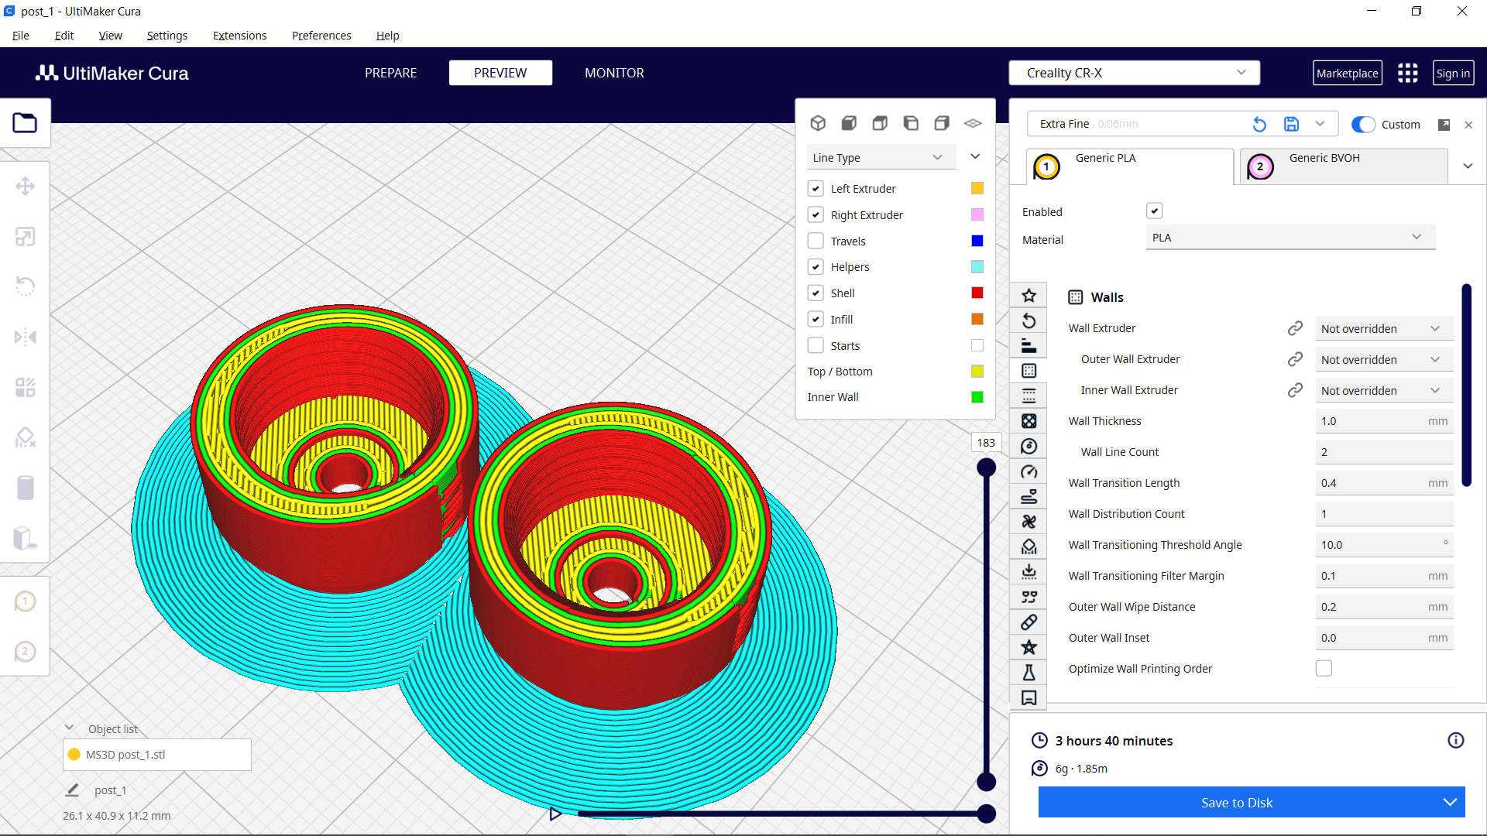Open the Material dropdown showing PLA
Image resolution: width=1487 pixels, height=836 pixels.
(1289, 237)
